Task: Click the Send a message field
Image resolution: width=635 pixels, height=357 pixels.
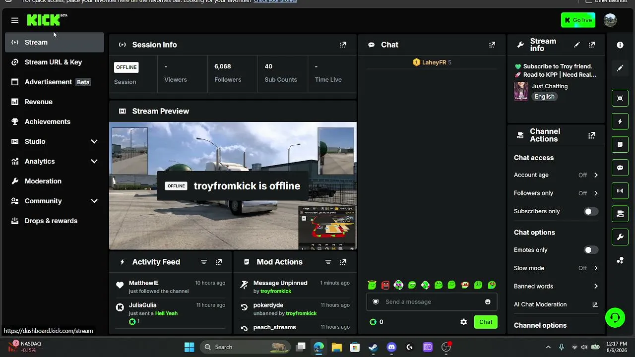Action: [x=432, y=302]
